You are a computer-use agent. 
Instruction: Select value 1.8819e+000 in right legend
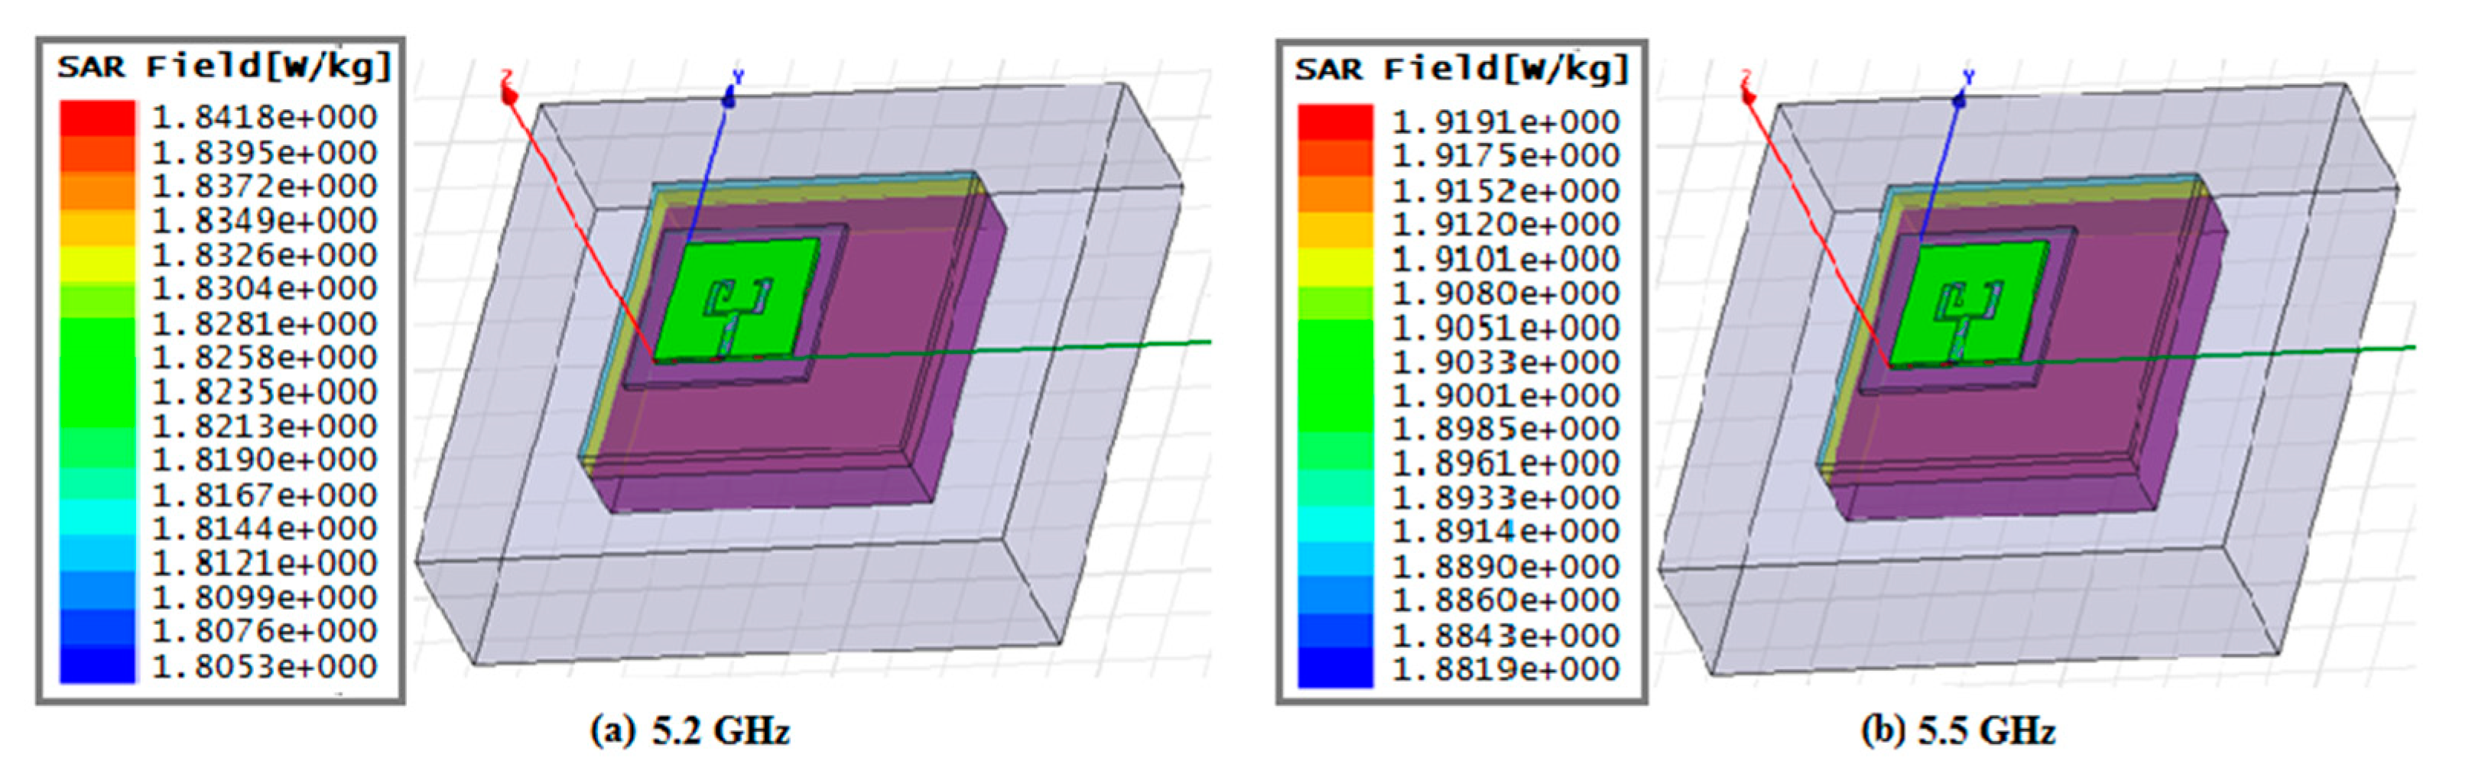1506,669
